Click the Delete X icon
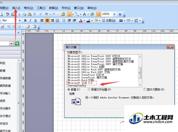This screenshot has width=178, height=132. click(x=35, y=14)
